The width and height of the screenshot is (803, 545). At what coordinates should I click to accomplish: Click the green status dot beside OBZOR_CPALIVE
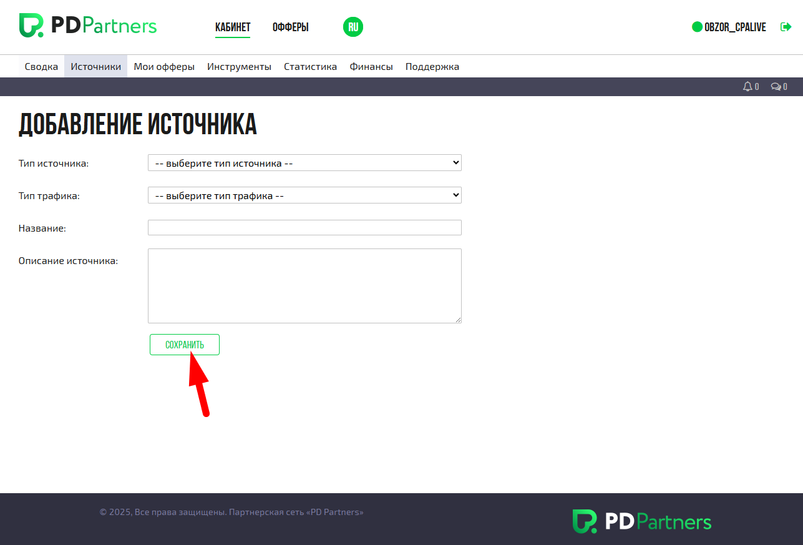click(x=698, y=27)
